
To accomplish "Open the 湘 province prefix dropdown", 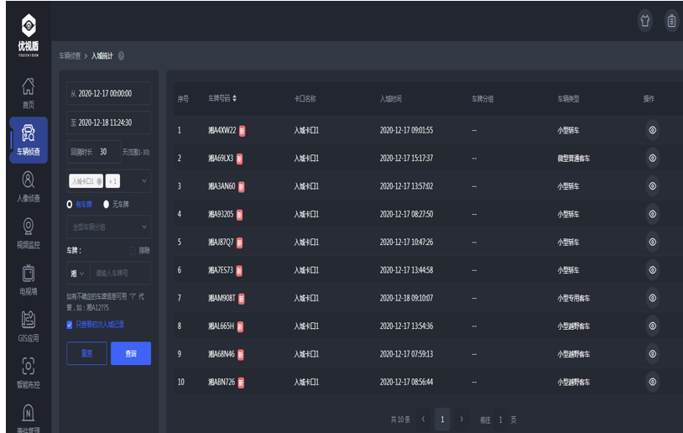I will 77,273.
